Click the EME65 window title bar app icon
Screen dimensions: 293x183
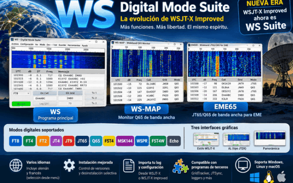click(189, 45)
